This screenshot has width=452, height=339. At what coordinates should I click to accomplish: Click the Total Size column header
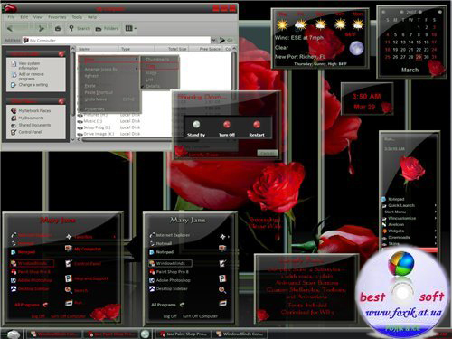172,49
